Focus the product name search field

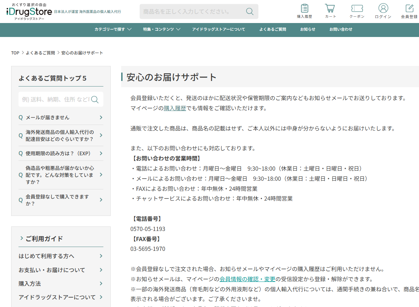(x=192, y=12)
